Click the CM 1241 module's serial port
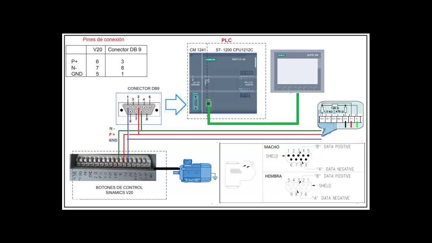 pyautogui.click(x=195, y=102)
